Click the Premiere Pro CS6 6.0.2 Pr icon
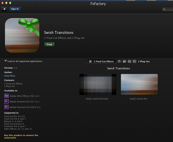The image size is (173, 142). (x=7, y=107)
